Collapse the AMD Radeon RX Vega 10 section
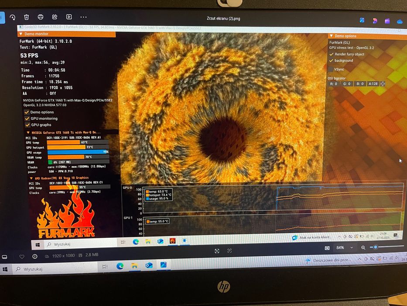This screenshot has width=407, height=306. 31,178
